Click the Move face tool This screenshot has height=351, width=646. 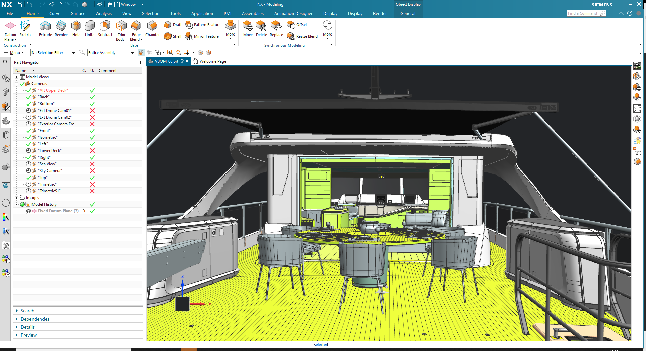coord(248,28)
